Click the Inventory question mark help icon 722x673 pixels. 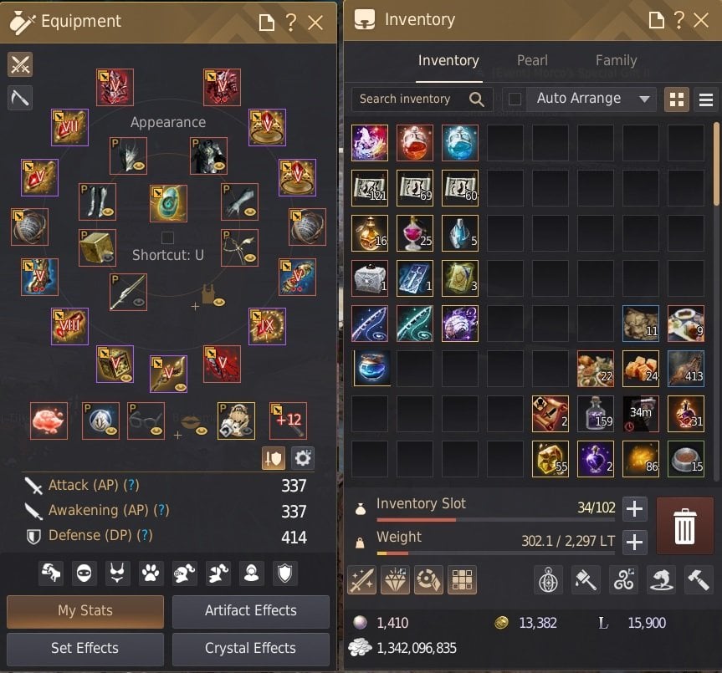point(678,20)
